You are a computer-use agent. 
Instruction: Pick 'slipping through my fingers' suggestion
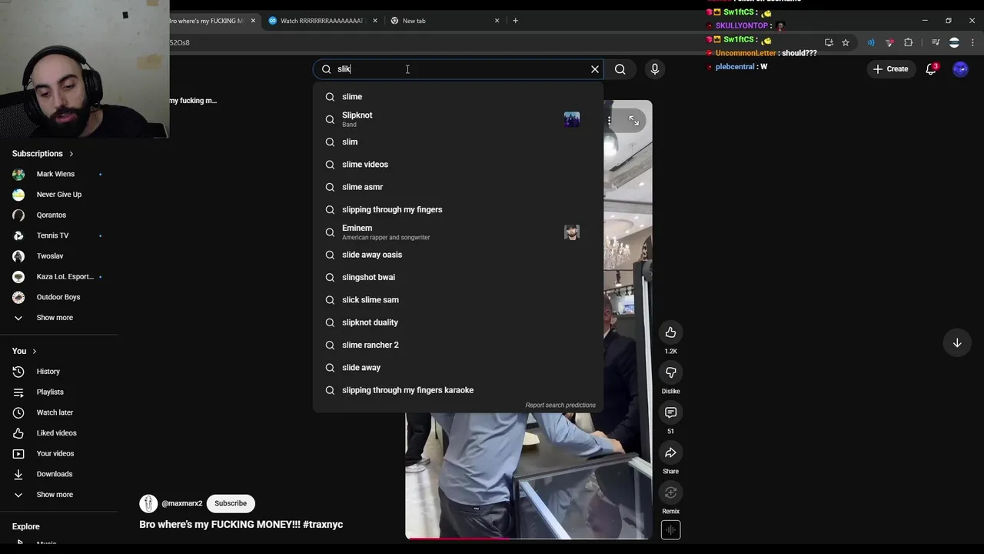tap(457, 209)
